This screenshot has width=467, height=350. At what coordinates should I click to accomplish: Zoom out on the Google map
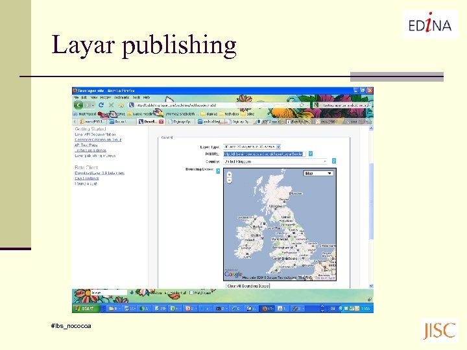point(230,180)
